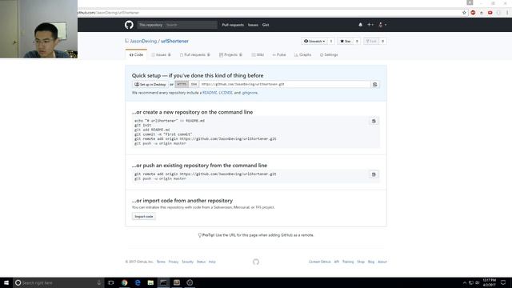
Task: Click Set up in Desktop button
Action: (150, 84)
